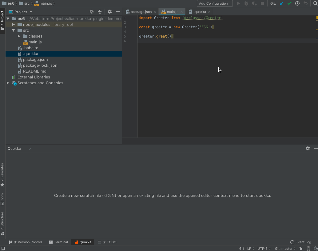Viewport: 318px width, 251px height.
Task: Open the Event Log
Action: [301, 242]
